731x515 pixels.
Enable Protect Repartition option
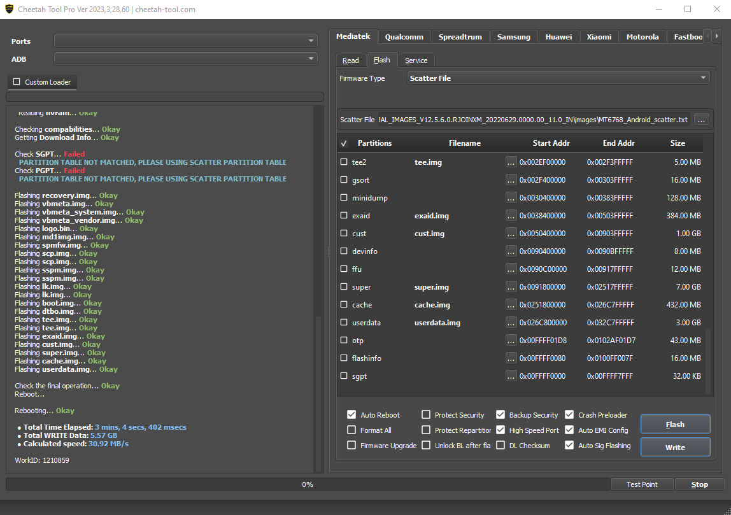[425, 430]
